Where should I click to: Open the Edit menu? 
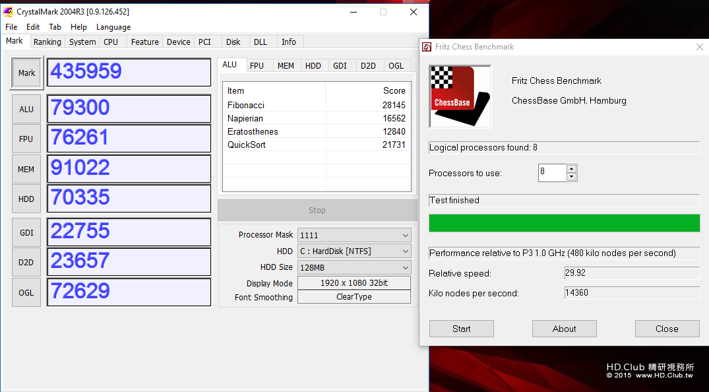click(33, 27)
